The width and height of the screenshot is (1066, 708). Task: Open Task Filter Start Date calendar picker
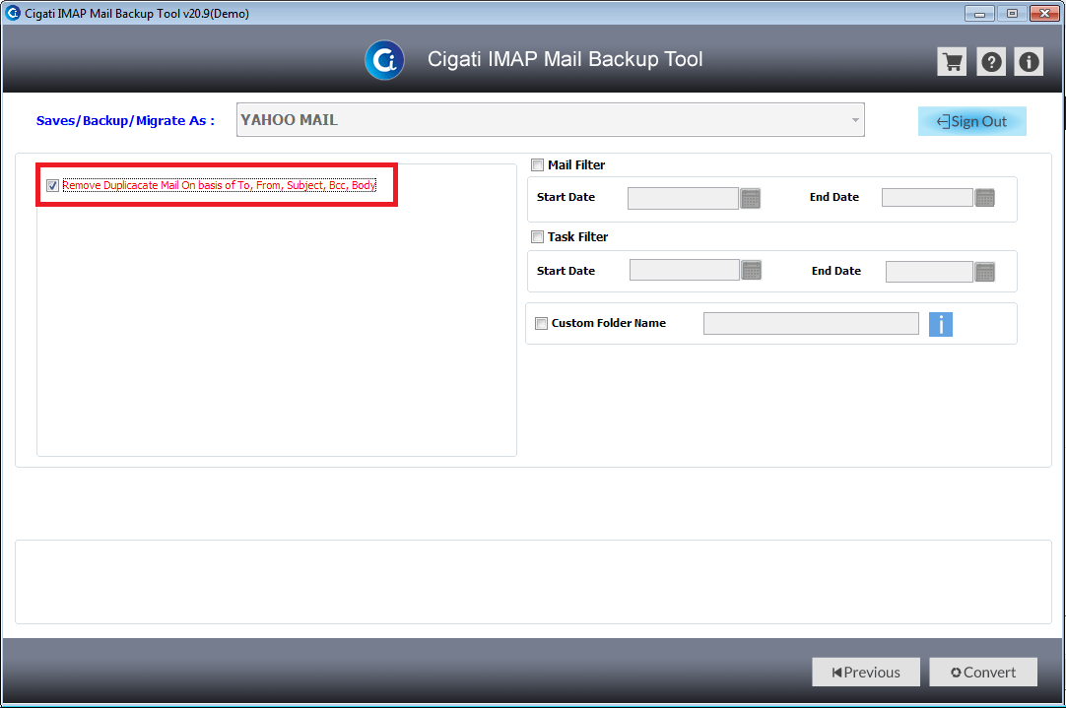[752, 270]
